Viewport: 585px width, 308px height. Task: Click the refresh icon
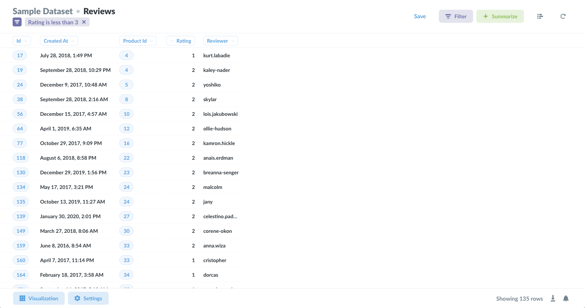563,16
